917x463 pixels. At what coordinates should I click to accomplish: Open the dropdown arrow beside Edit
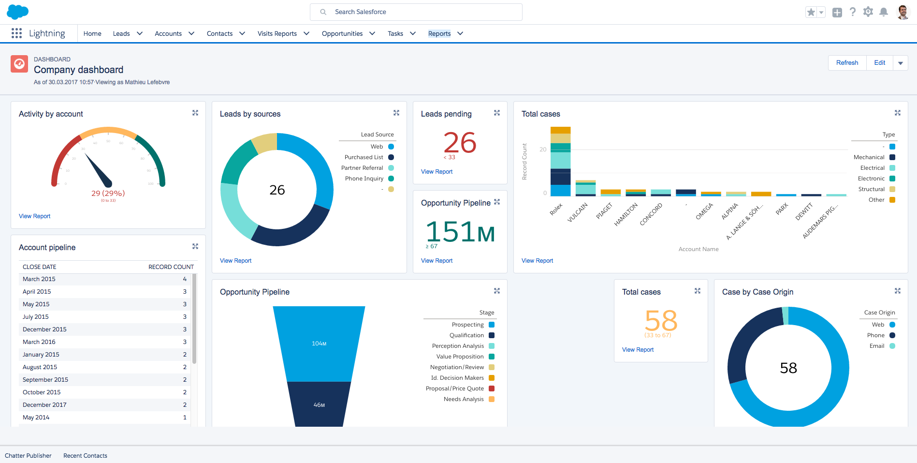tap(901, 63)
